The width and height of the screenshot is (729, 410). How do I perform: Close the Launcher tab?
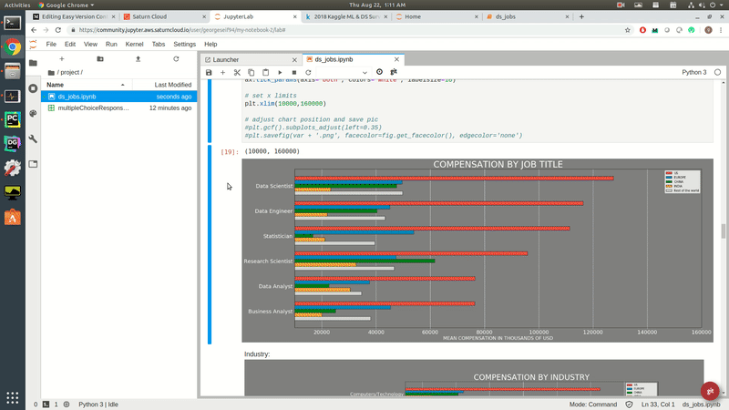(294, 60)
